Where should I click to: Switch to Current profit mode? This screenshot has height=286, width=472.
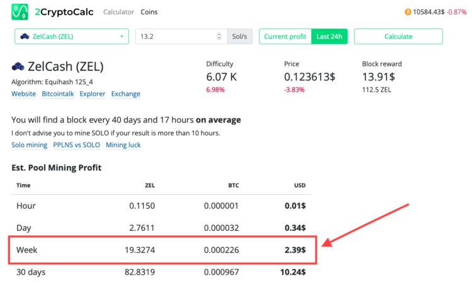tap(285, 36)
